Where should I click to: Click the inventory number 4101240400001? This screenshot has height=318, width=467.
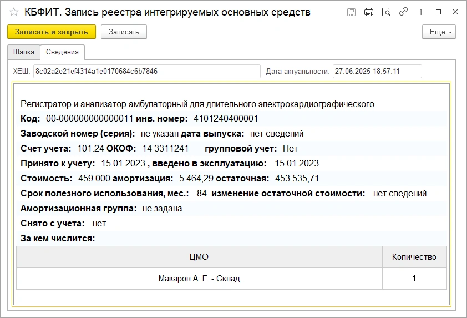coord(226,119)
